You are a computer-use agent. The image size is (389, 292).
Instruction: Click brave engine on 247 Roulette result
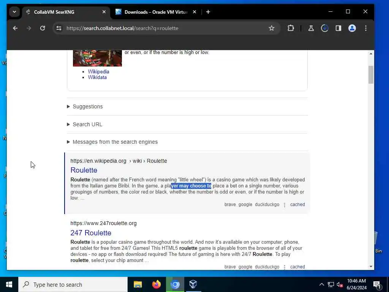pyautogui.click(x=230, y=267)
